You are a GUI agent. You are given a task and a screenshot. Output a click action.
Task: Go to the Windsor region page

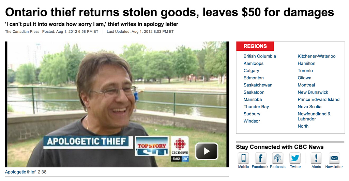[x=252, y=121]
